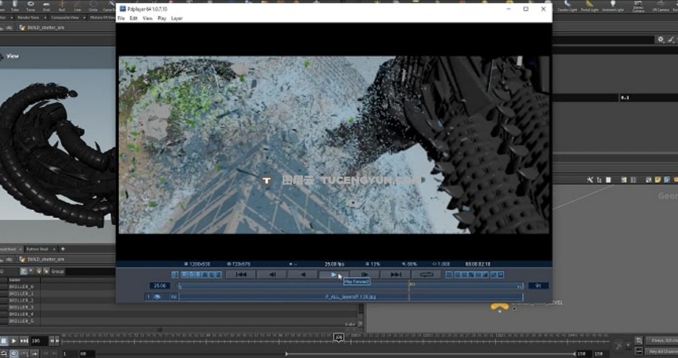Open the Layer menu in Pdplayer
678x358 pixels.
[177, 19]
